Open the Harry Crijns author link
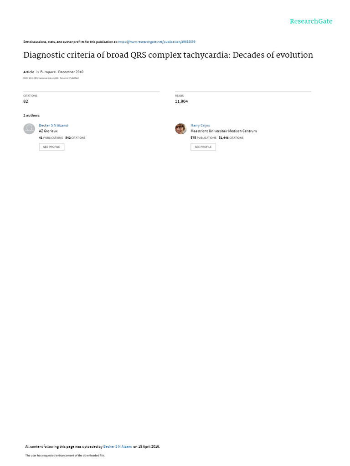The height and width of the screenshot is (466, 350). (200, 126)
